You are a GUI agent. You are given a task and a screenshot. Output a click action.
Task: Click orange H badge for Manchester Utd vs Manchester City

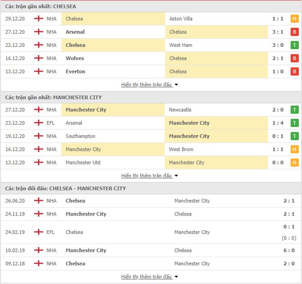294,162
